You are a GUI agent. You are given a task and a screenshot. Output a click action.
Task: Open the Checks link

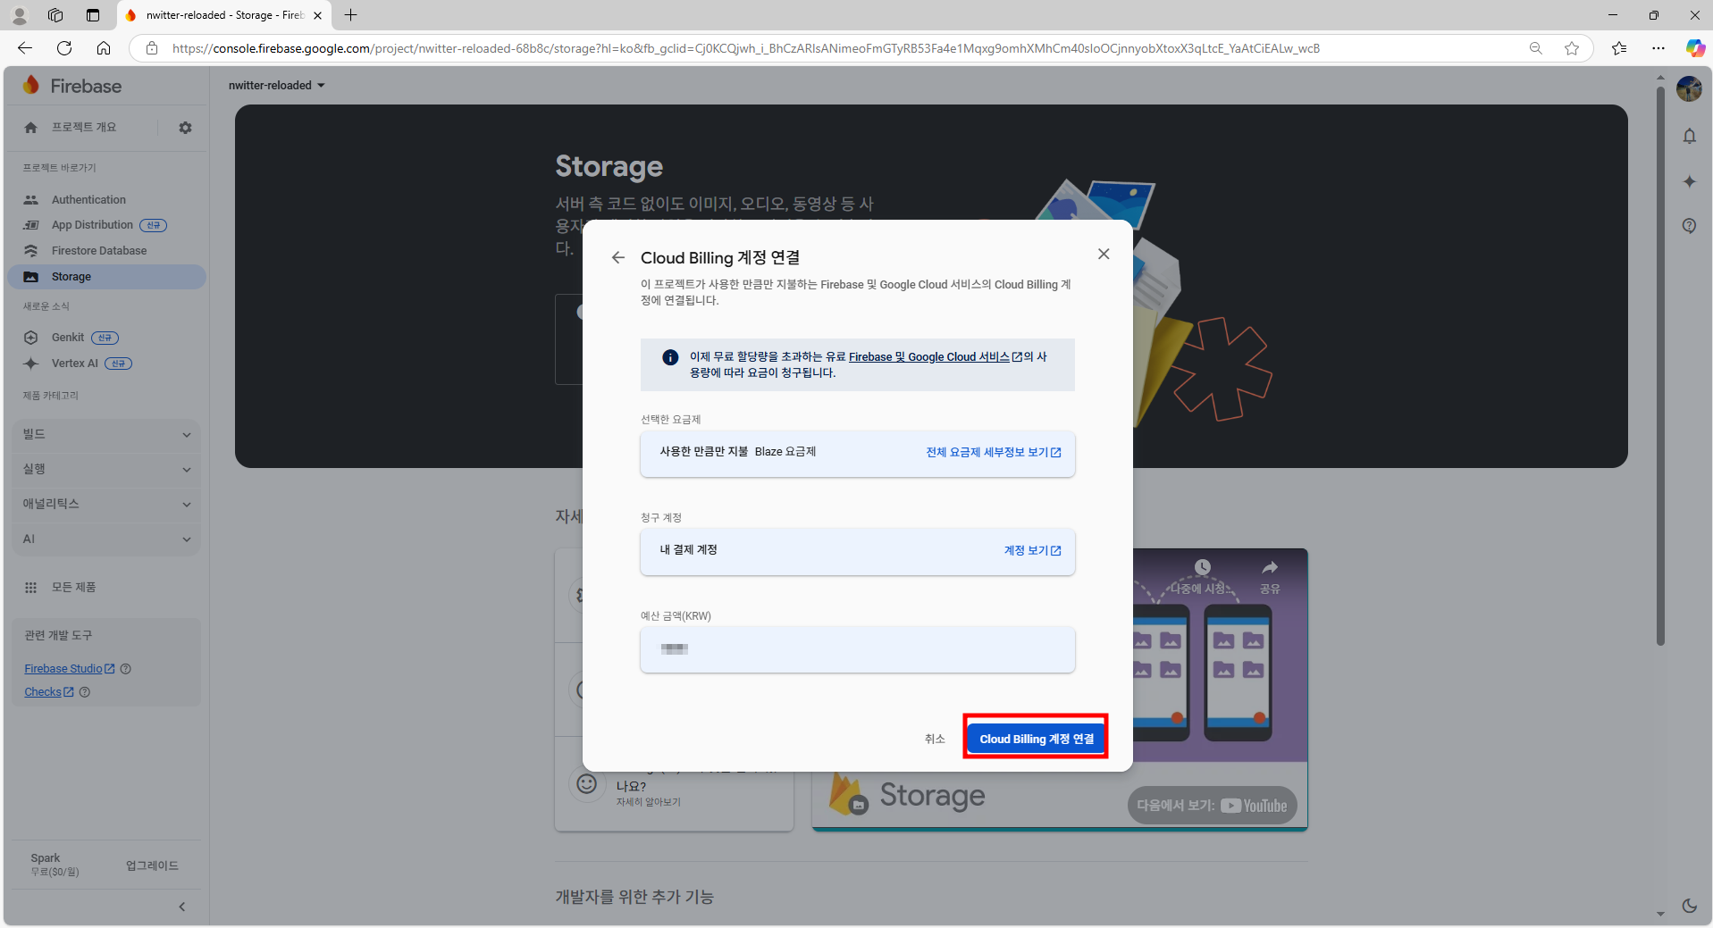49,692
